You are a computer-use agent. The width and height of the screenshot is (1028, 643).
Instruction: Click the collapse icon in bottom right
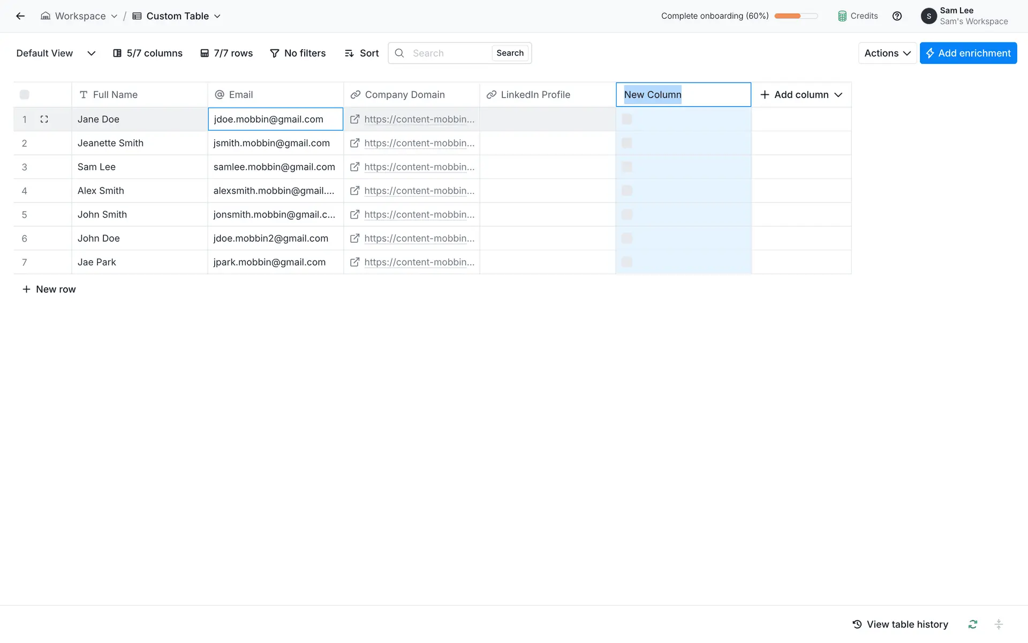click(x=998, y=624)
